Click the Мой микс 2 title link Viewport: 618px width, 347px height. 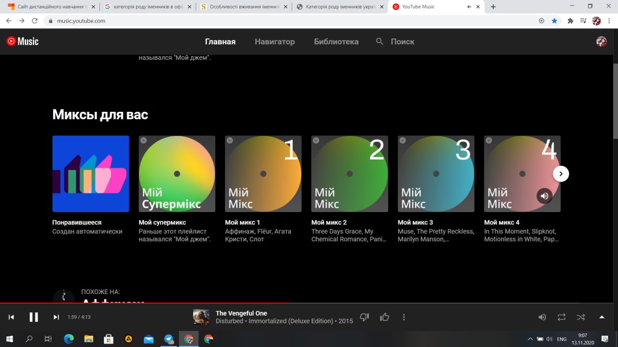[329, 222]
